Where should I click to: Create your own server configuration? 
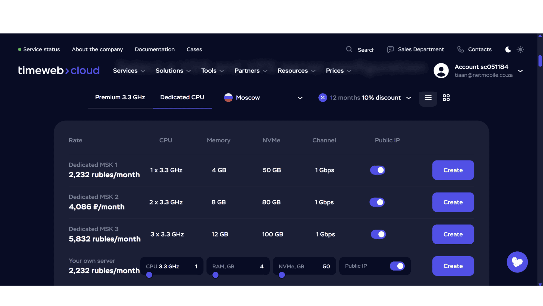point(453,266)
